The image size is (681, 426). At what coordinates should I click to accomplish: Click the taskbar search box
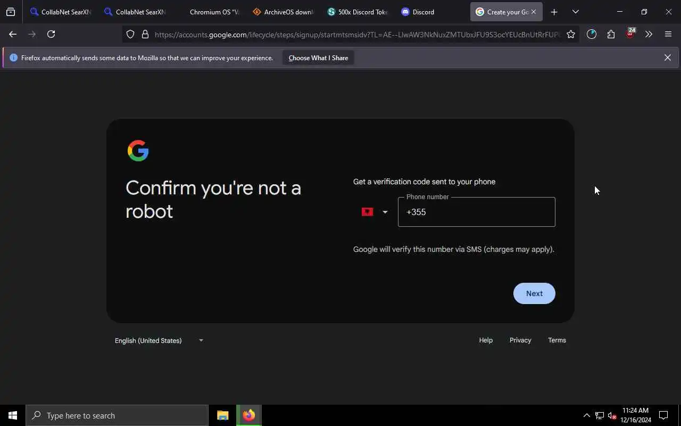[117, 415]
